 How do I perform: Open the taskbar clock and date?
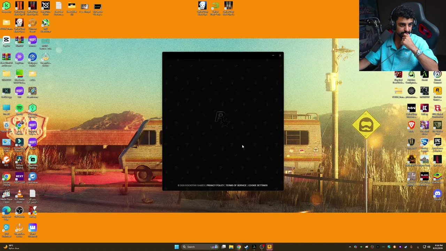tap(437, 247)
